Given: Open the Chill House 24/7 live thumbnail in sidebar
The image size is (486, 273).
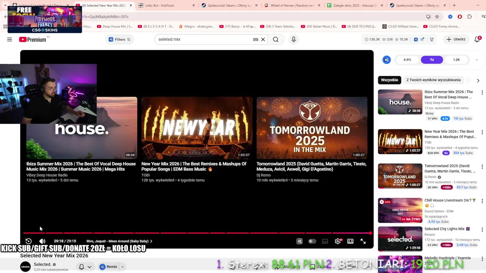Looking at the screenshot, I should [400, 210].
